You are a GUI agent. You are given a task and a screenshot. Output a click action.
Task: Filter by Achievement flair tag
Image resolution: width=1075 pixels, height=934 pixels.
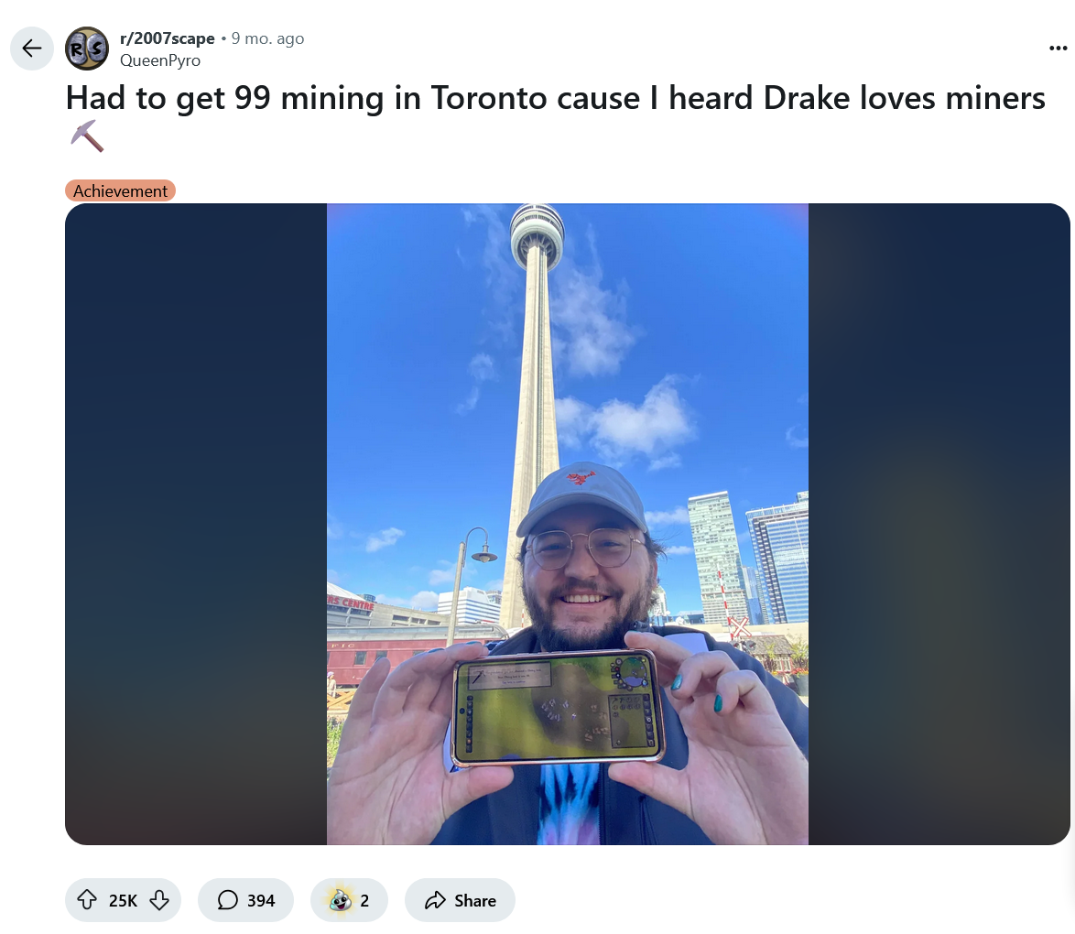pos(121,190)
